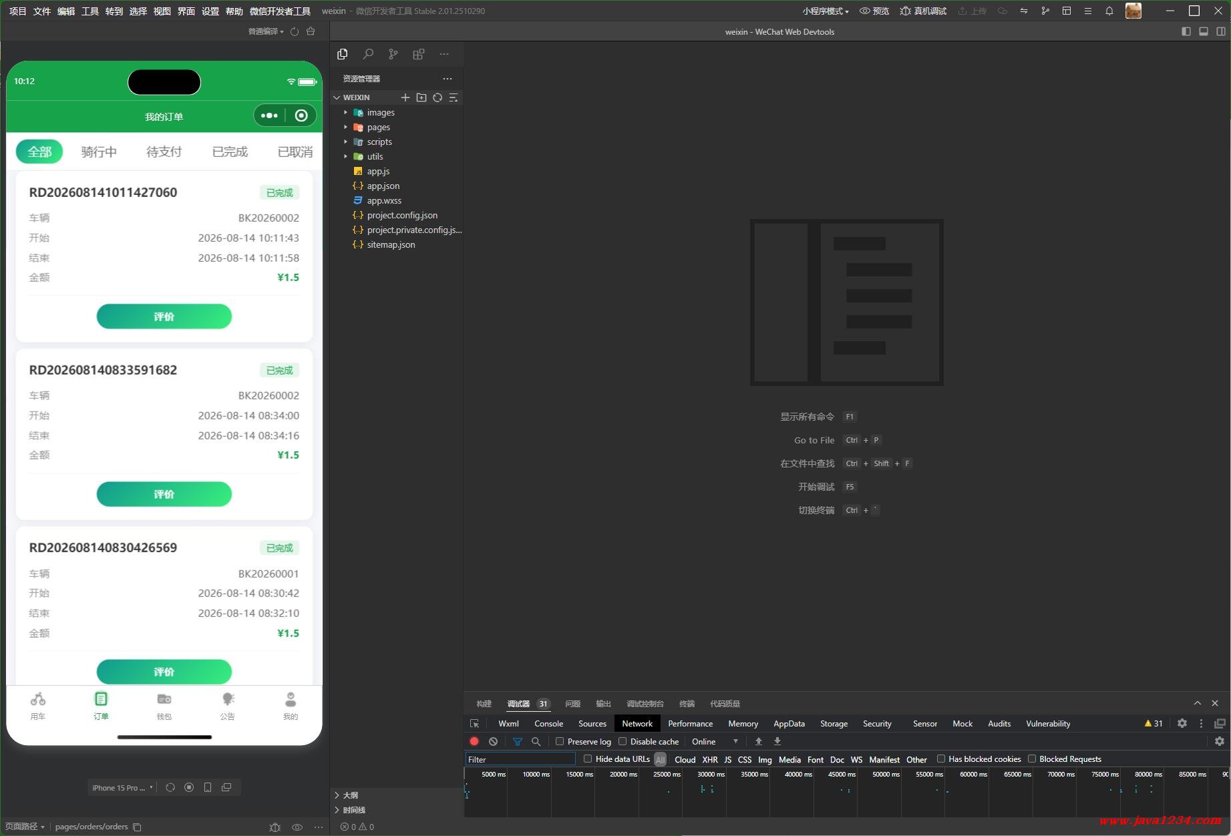Viewport: 1231px width, 836px height.
Task: Check Has blocked cookies
Action: pyautogui.click(x=941, y=759)
